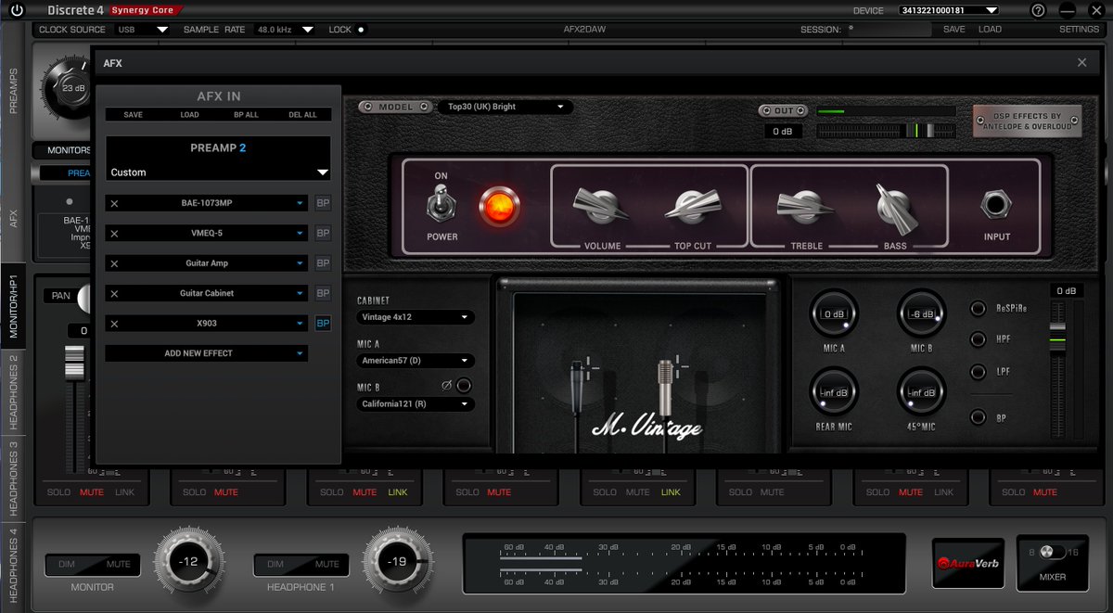
Task: Click SAVE in the AFX IN panel
Action: tap(133, 115)
